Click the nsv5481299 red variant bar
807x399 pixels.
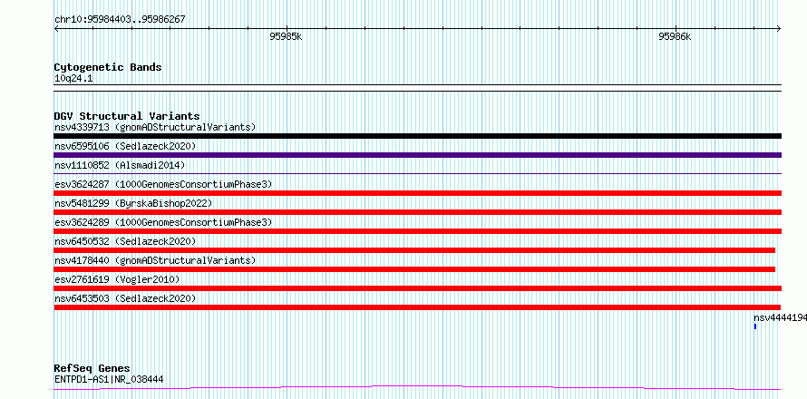(417, 212)
